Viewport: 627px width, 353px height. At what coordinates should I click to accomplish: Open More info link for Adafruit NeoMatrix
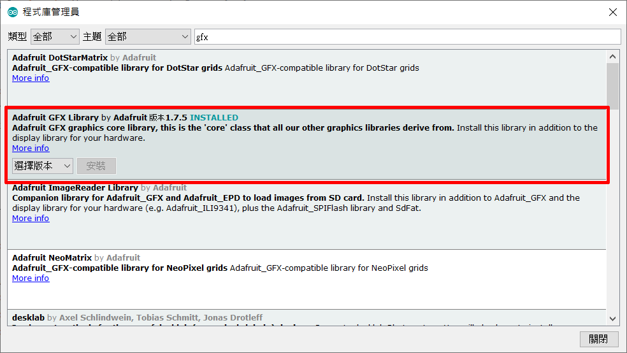(x=31, y=278)
